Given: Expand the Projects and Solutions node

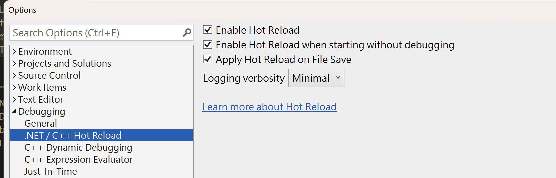Looking at the screenshot, I should click(14, 64).
